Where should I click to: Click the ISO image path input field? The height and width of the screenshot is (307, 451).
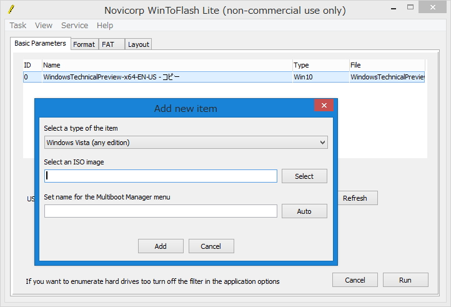point(161,176)
